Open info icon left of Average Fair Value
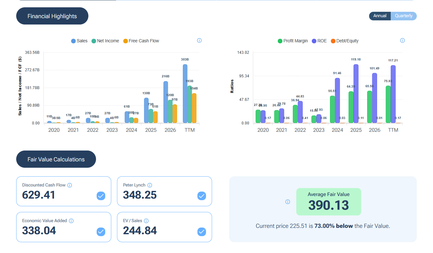The image size is (433, 253). point(288,202)
